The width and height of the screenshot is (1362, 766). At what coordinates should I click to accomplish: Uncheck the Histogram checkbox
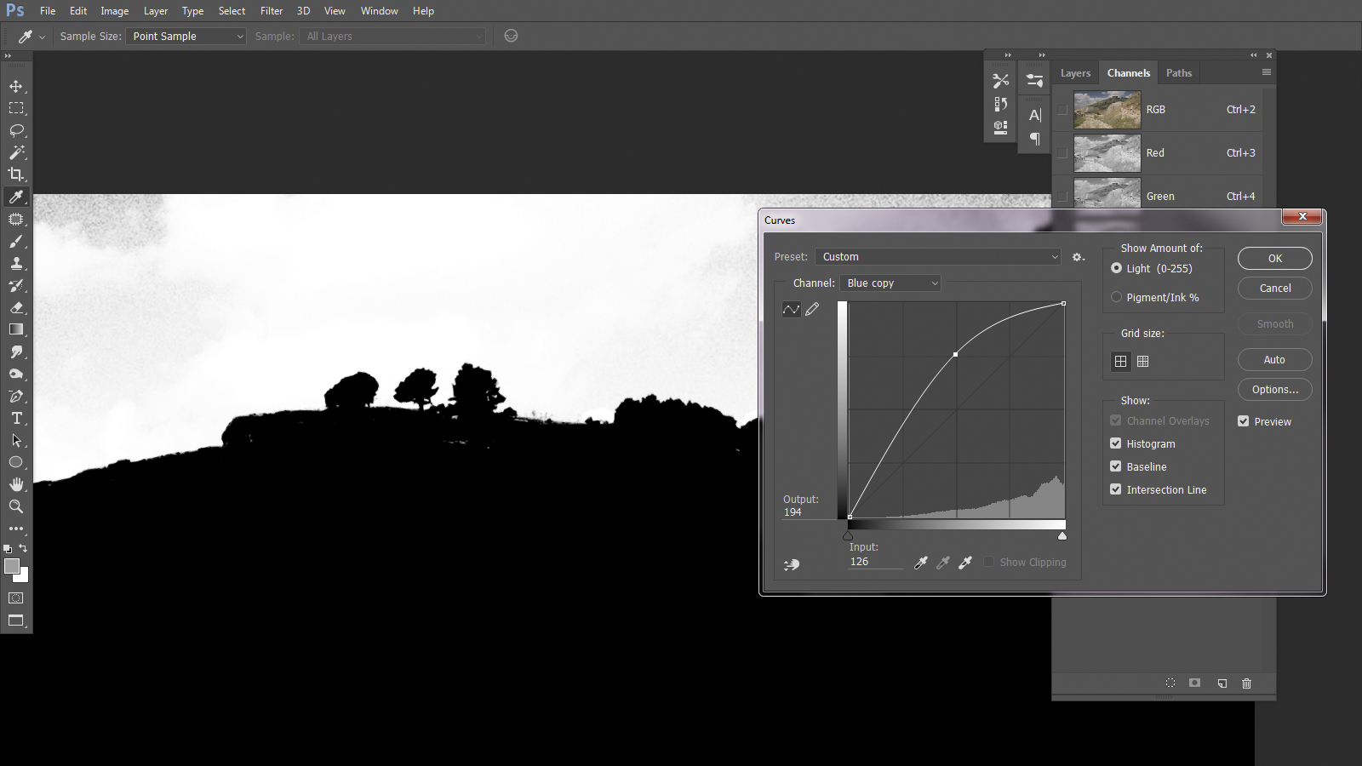pos(1116,443)
